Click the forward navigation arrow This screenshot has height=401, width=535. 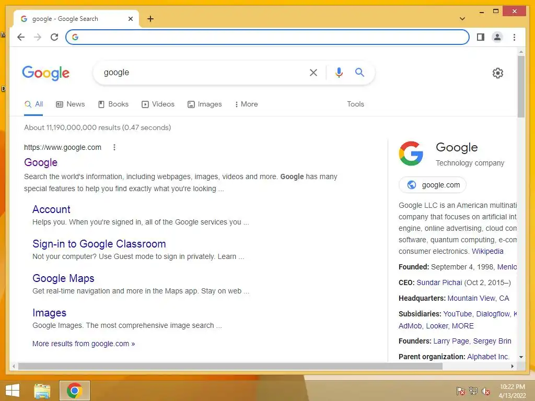coord(38,37)
